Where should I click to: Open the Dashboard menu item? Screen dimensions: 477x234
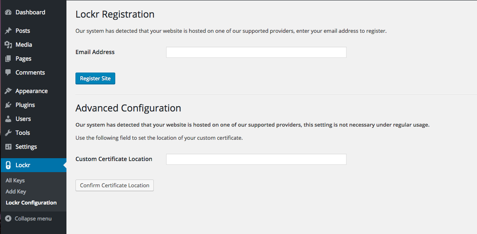click(x=34, y=12)
